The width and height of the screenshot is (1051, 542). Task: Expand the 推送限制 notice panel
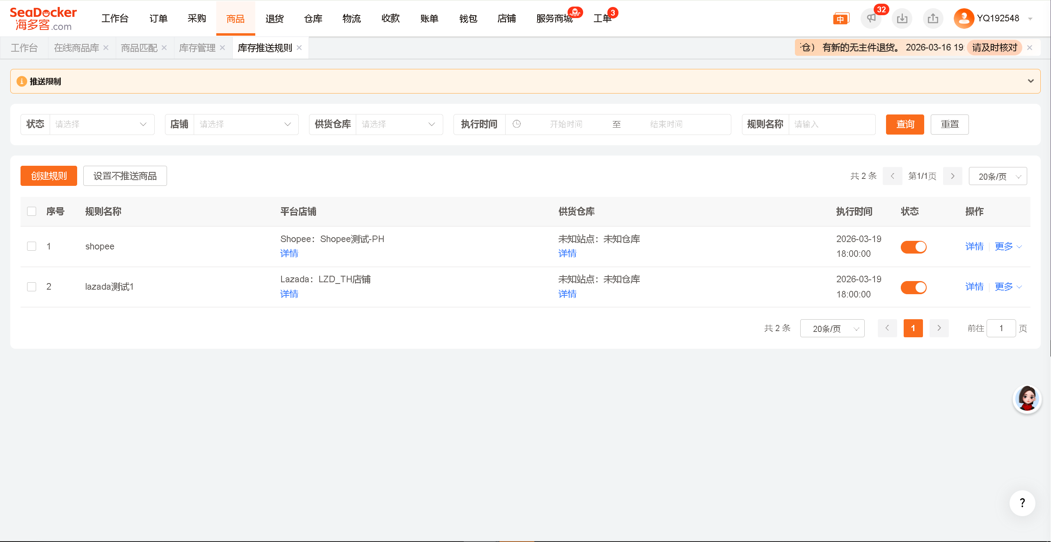point(1030,81)
